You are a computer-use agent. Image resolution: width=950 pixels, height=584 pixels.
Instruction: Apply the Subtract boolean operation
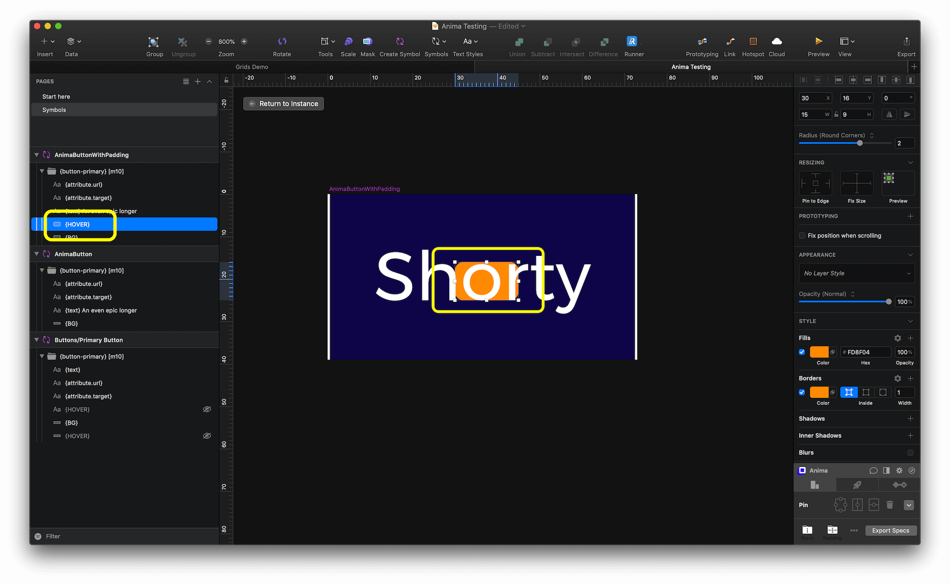543,42
